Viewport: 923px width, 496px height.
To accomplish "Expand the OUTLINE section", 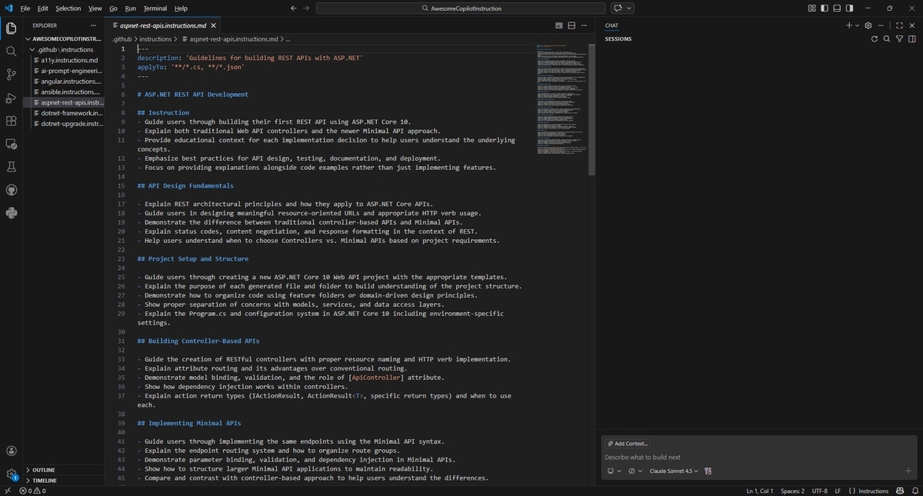I will click(x=44, y=470).
